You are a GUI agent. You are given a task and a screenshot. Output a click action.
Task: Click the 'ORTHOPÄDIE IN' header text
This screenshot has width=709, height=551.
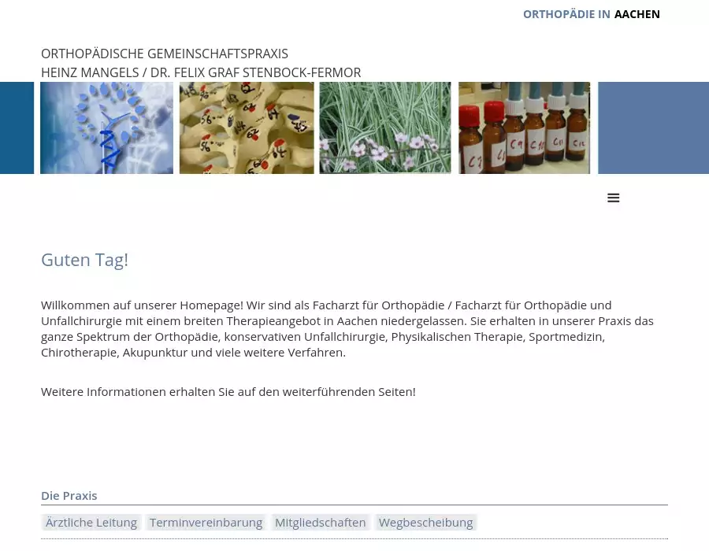click(566, 14)
